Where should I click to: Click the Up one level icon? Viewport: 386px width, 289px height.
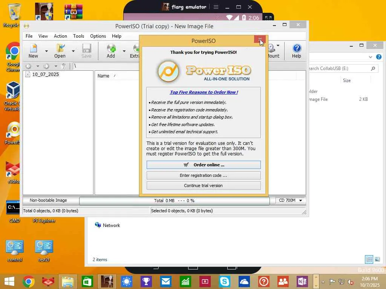63,66
